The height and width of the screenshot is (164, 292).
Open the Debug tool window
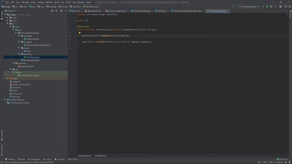tap(60, 159)
